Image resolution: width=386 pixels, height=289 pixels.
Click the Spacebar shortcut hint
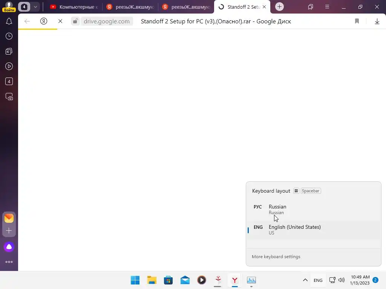[311, 191]
